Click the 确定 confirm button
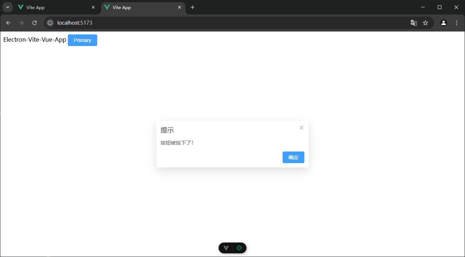 [x=293, y=157]
